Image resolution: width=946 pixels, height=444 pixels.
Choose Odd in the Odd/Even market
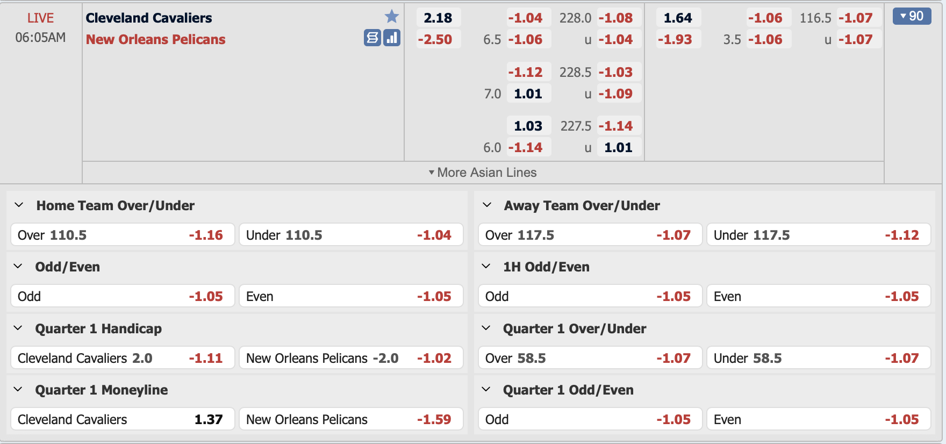pyautogui.click(x=122, y=296)
